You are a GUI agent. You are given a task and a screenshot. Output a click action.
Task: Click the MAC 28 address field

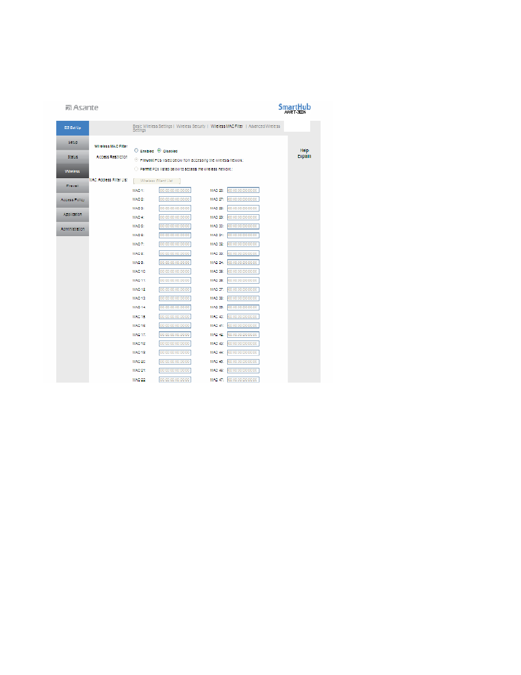tap(243, 208)
